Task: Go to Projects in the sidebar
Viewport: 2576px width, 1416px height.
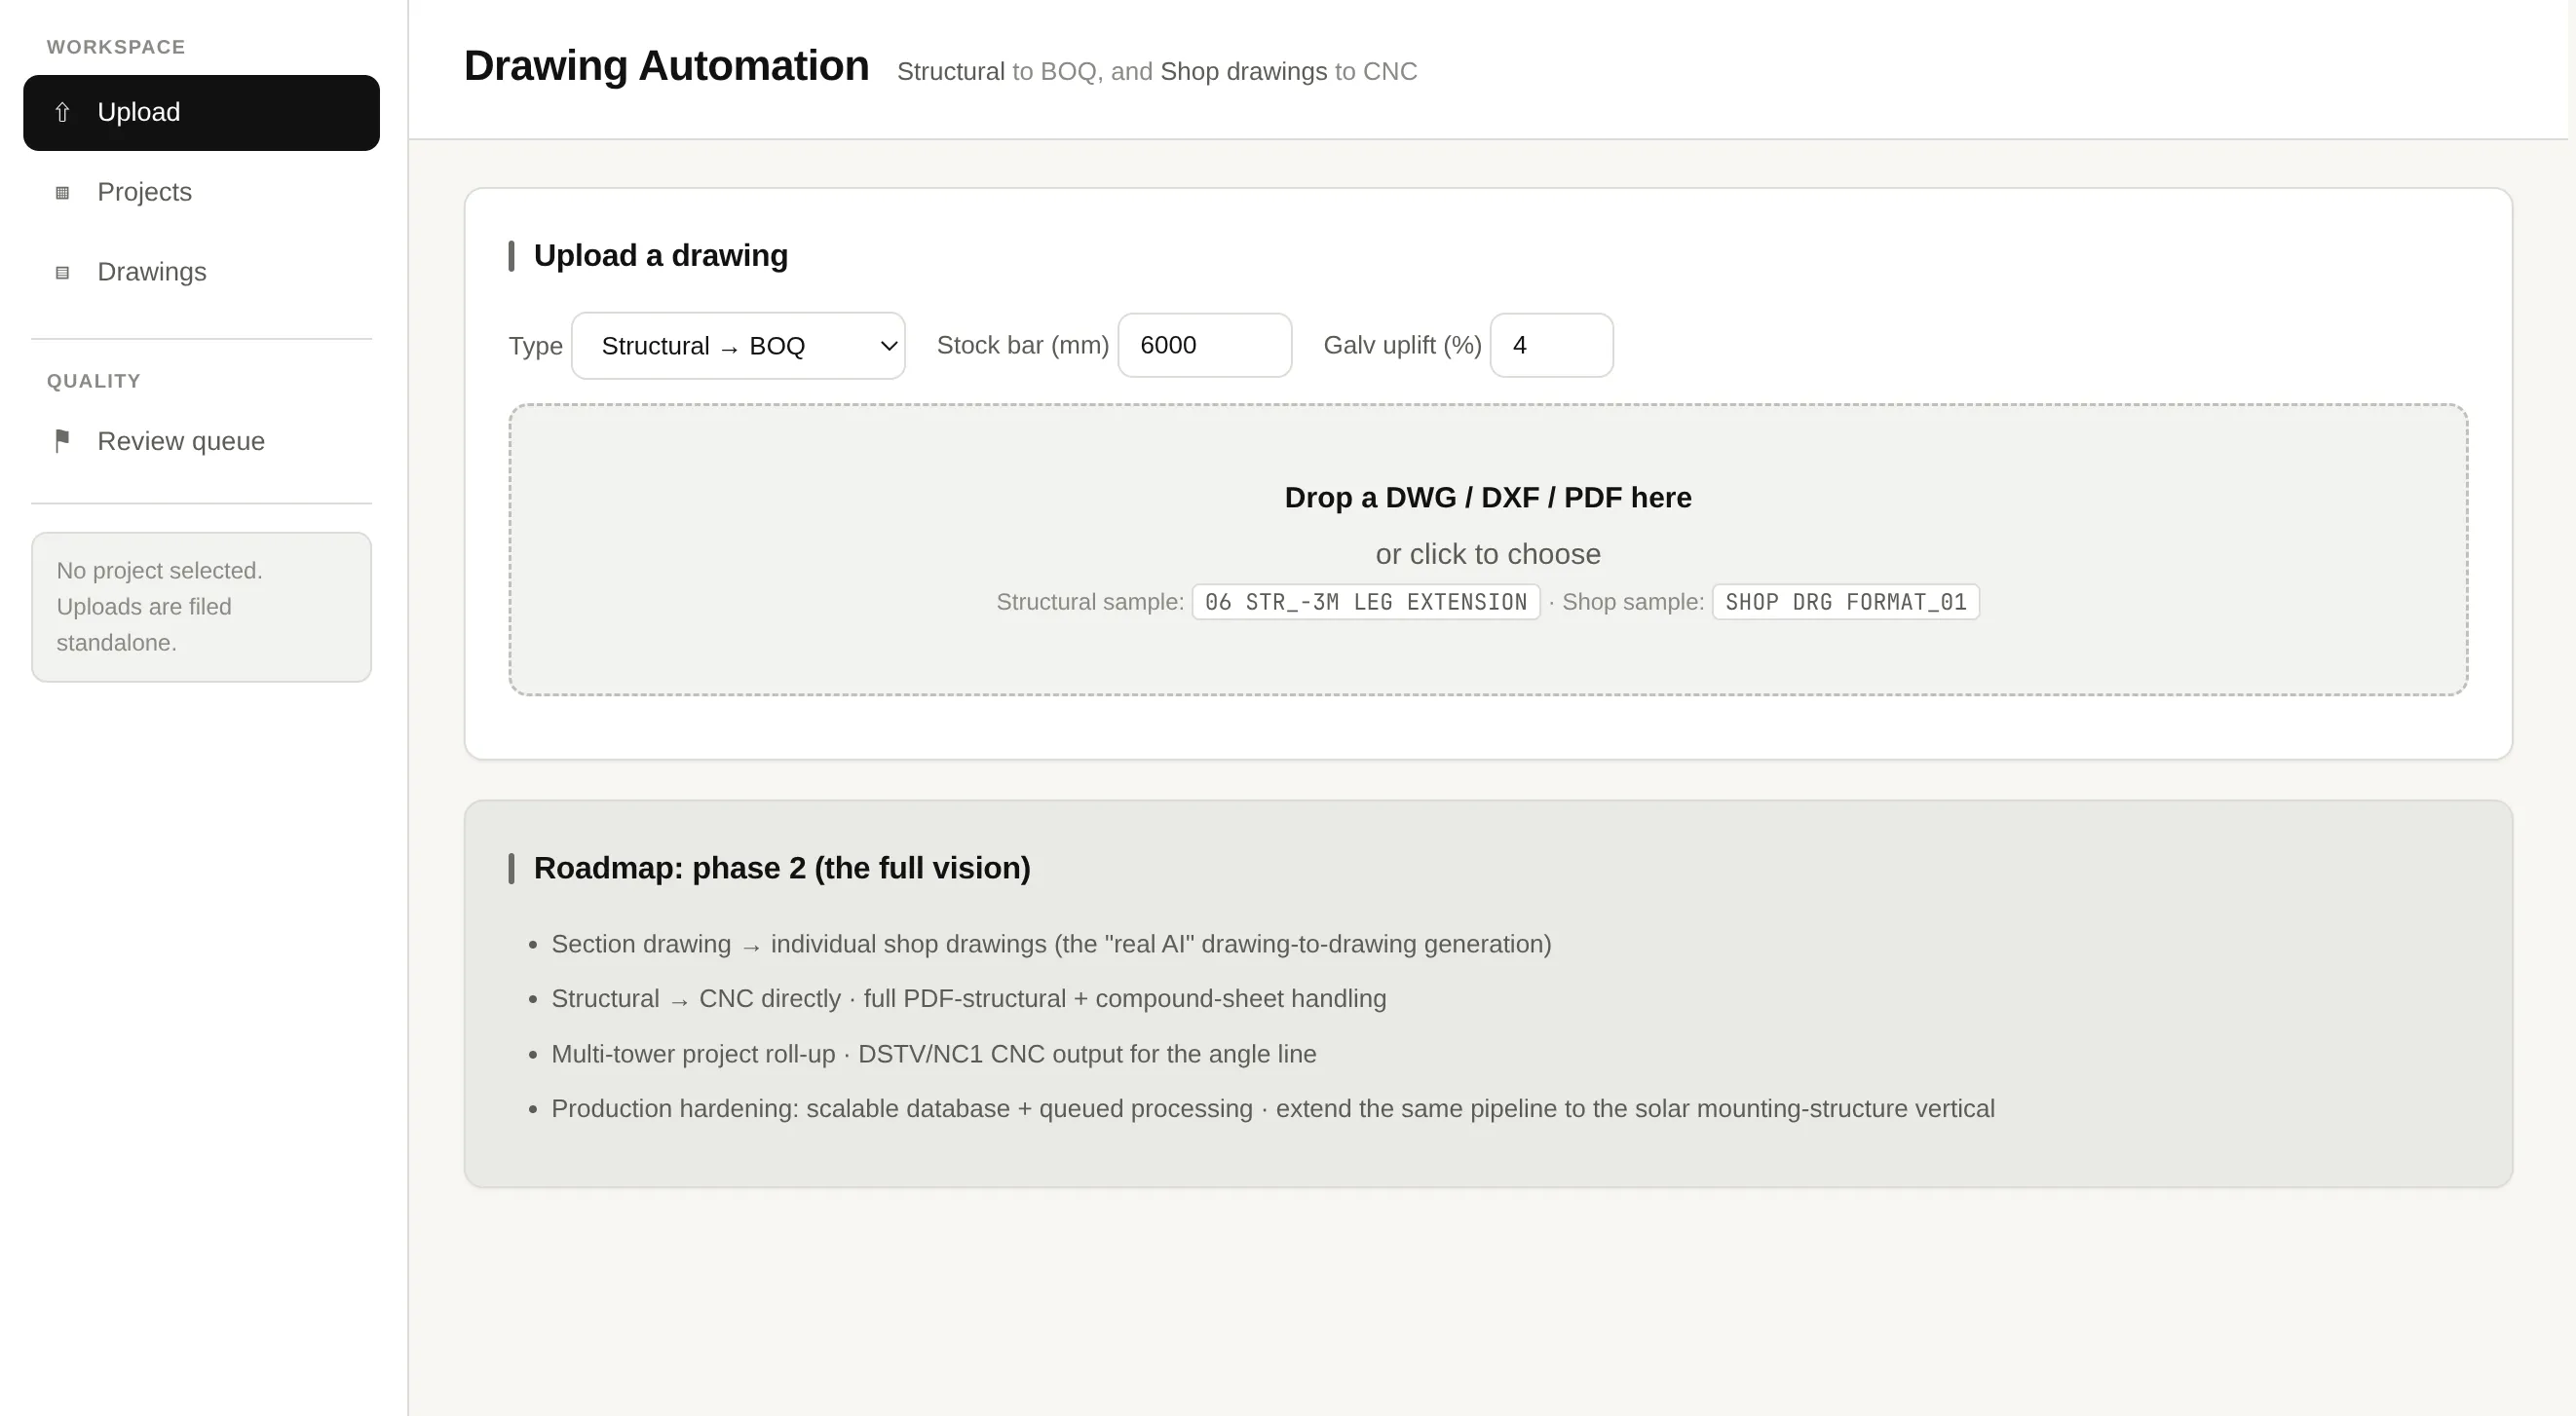Action: (x=201, y=192)
